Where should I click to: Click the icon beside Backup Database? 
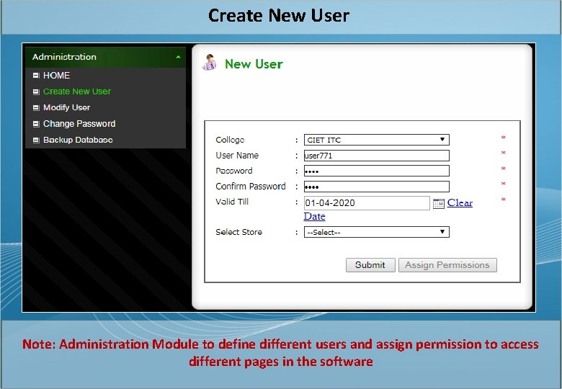(36, 140)
